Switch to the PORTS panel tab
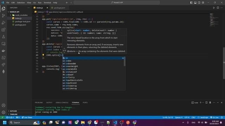Viewport: 225px width, 126px height. tap(85, 103)
